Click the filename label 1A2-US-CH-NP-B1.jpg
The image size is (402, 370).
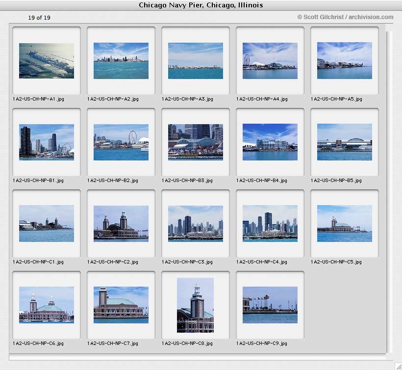pyautogui.click(x=38, y=181)
